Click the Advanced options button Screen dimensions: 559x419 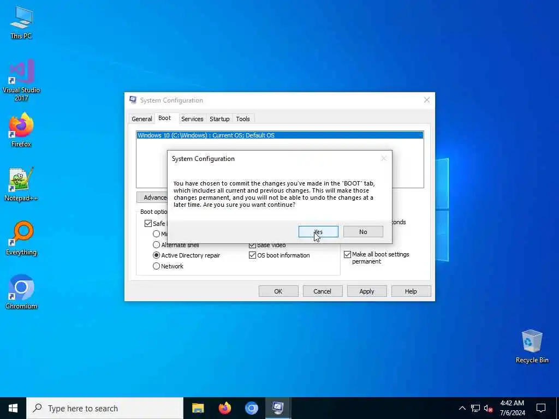[x=152, y=197]
